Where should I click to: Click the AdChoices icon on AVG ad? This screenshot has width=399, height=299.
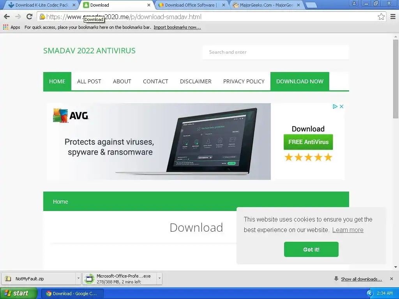pyautogui.click(x=335, y=107)
